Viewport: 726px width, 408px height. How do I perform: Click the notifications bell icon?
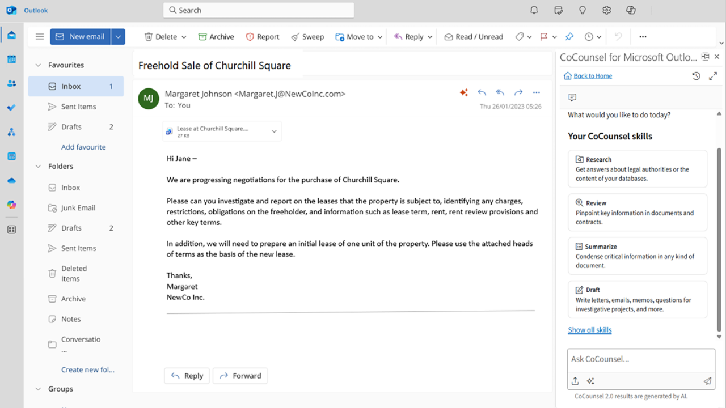(534, 10)
